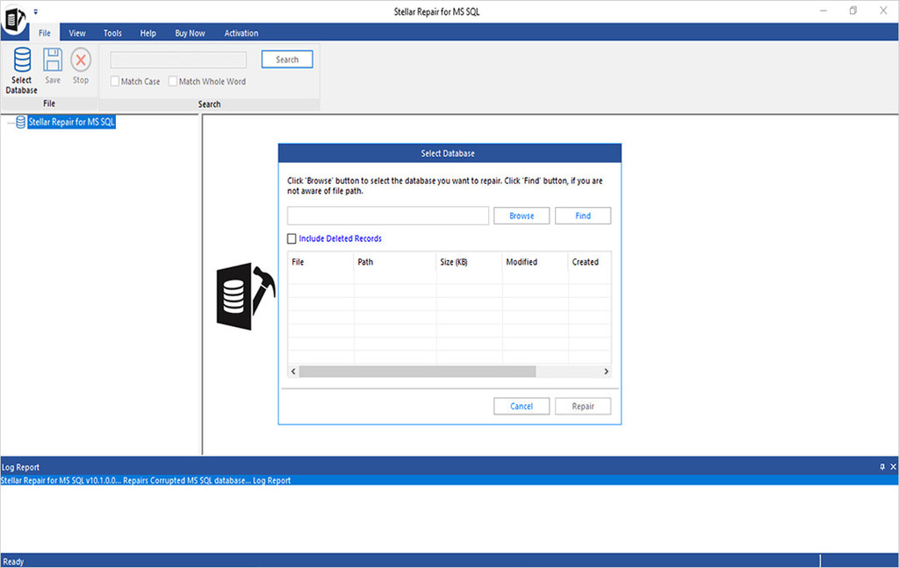Start the database Repair

(583, 406)
